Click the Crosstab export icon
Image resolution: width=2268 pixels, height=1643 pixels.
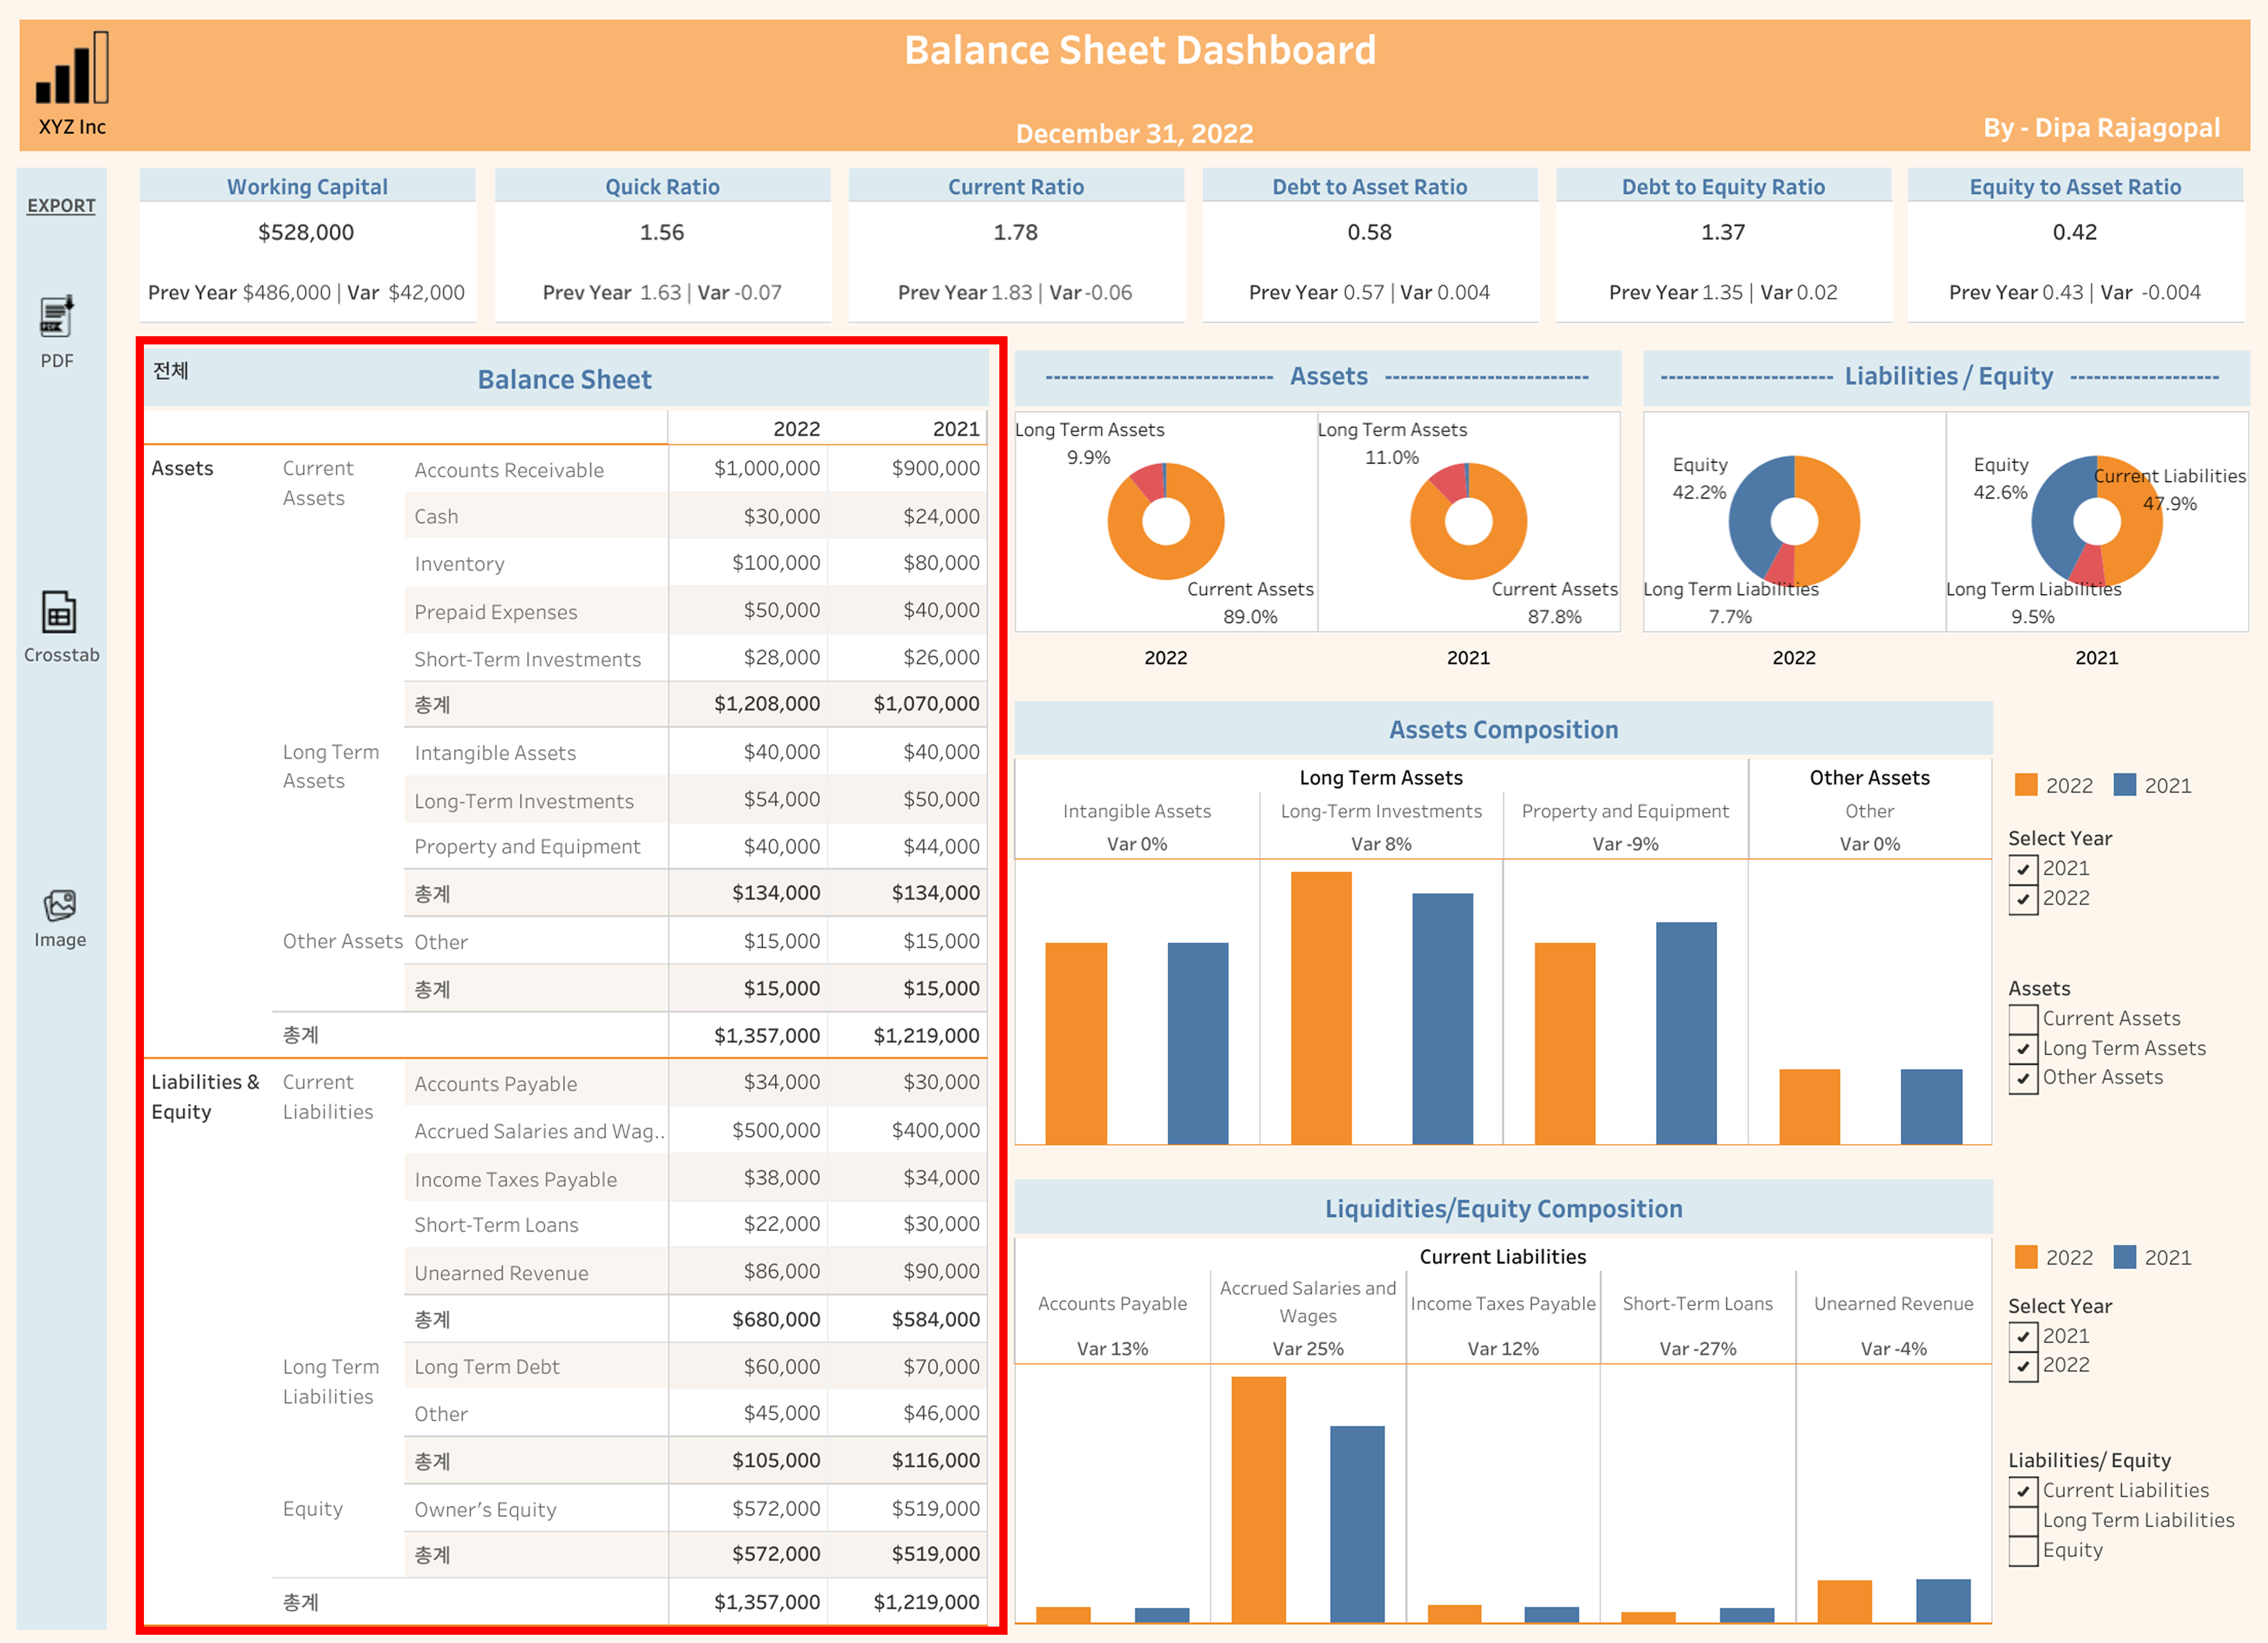(59, 612)
